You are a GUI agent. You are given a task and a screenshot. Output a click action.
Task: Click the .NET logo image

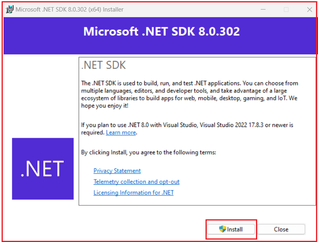click(x=43, y=168)
